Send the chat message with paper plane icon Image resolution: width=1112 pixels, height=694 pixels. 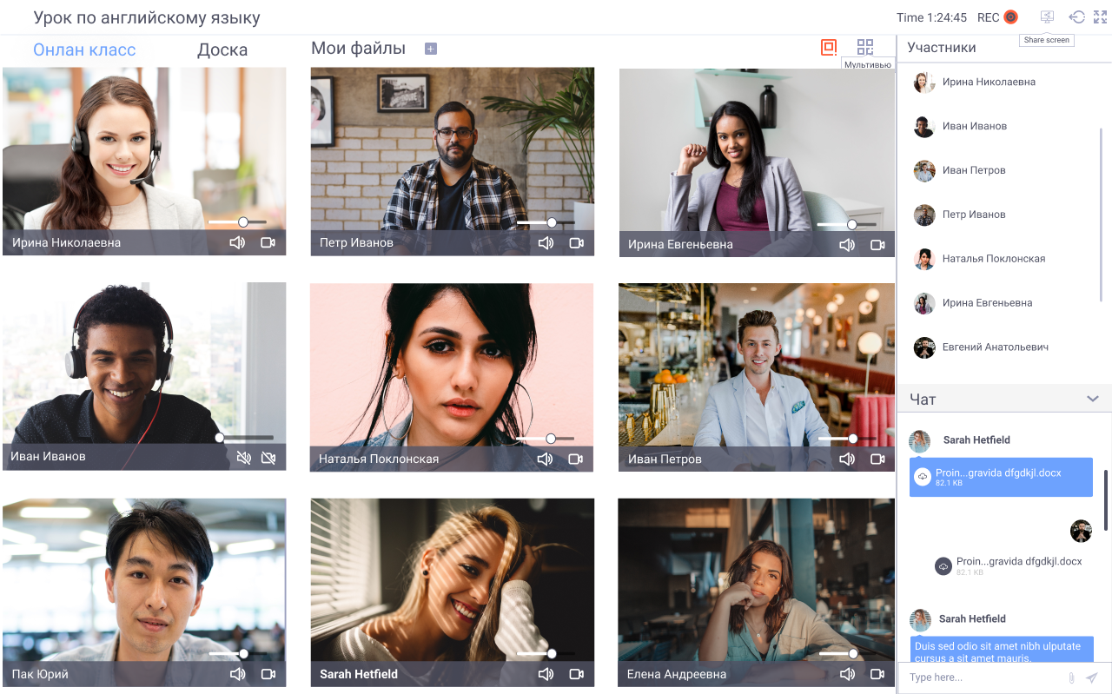coord(1092,677)
